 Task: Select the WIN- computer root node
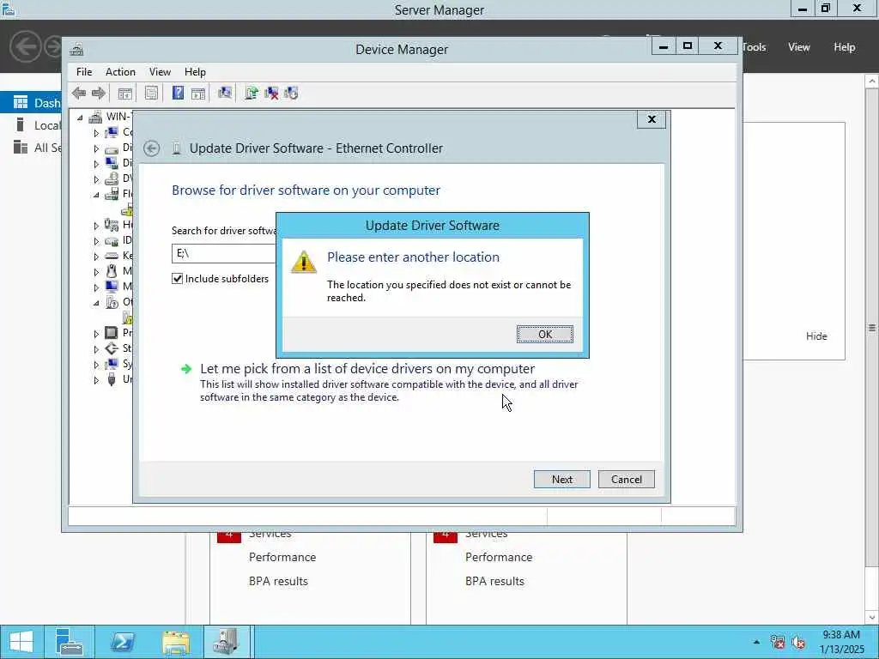[x=111, y=117]
